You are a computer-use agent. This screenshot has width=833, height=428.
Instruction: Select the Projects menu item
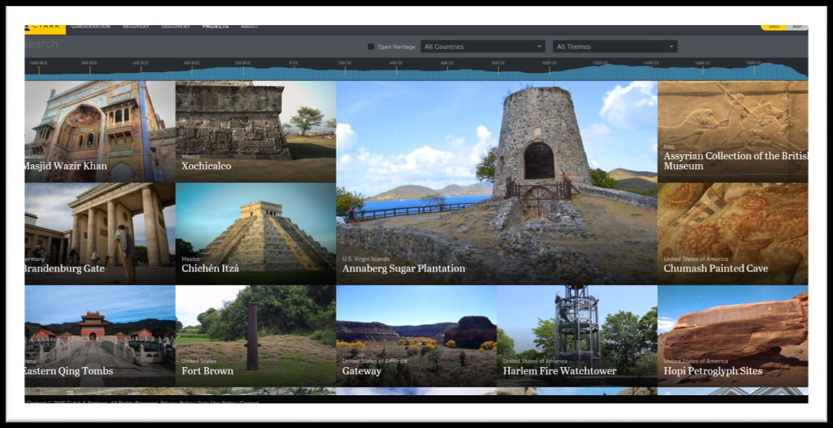point(216,27)
